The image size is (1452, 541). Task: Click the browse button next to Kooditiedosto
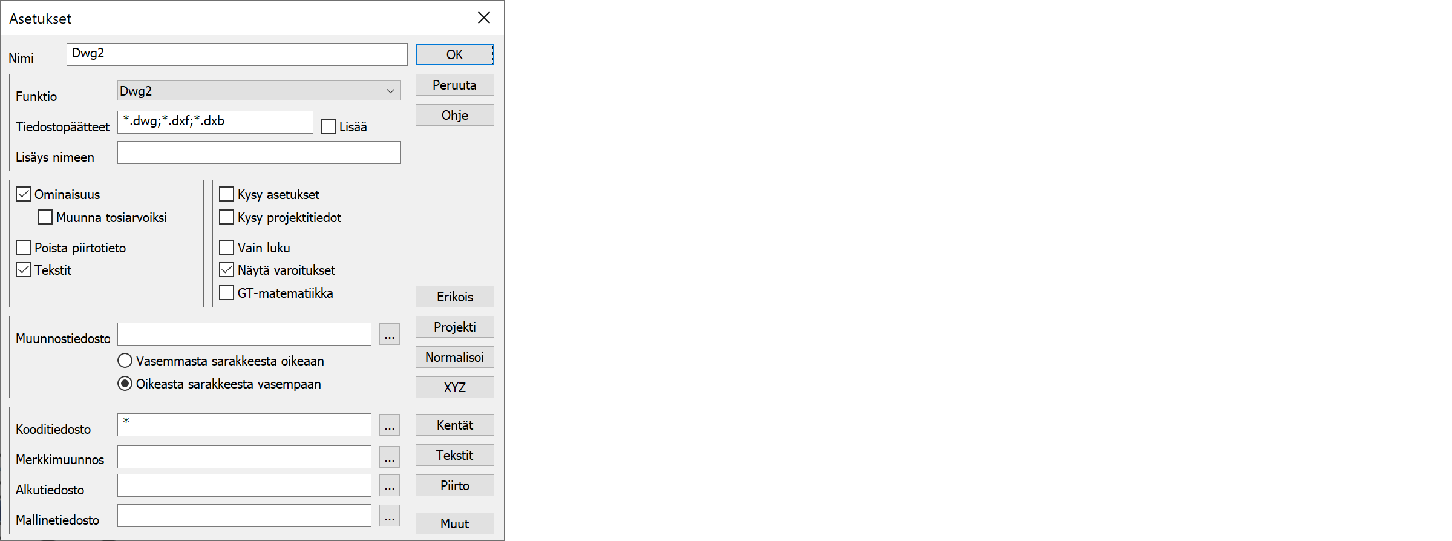click(389, 425)
